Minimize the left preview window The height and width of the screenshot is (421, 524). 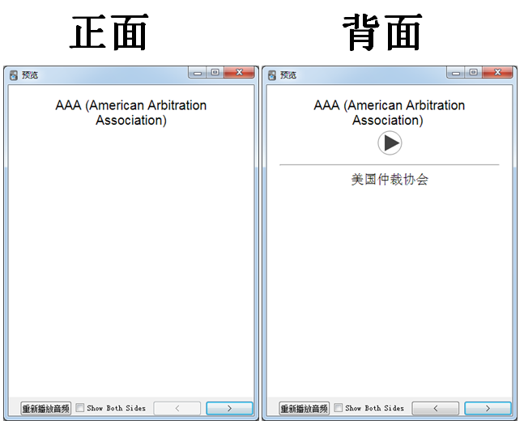[198, 73]
